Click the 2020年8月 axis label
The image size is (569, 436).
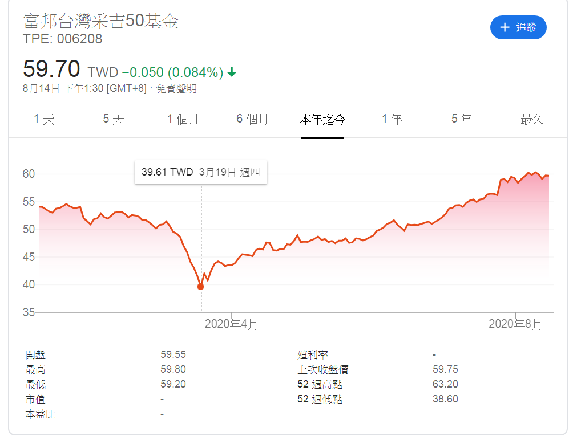(515, 324)
